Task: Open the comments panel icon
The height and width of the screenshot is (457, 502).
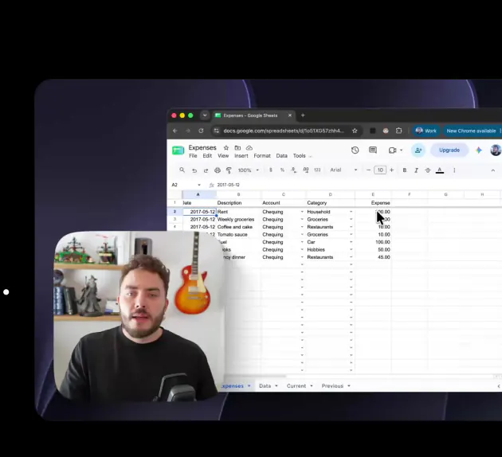Action: pyautogui.click(x=373, y=150)
